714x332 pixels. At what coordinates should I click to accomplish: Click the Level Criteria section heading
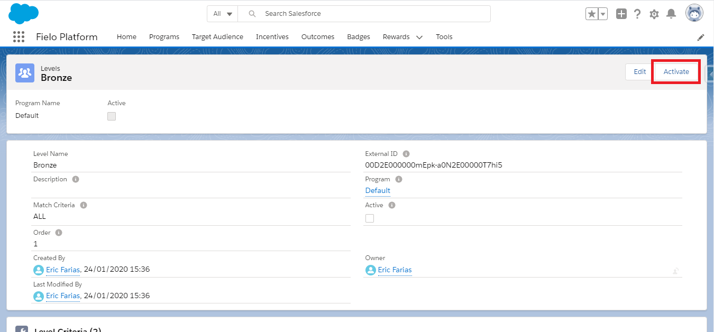pyautogui.click(x=68, y=329)
